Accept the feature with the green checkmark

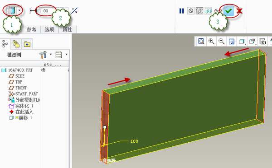228,11
